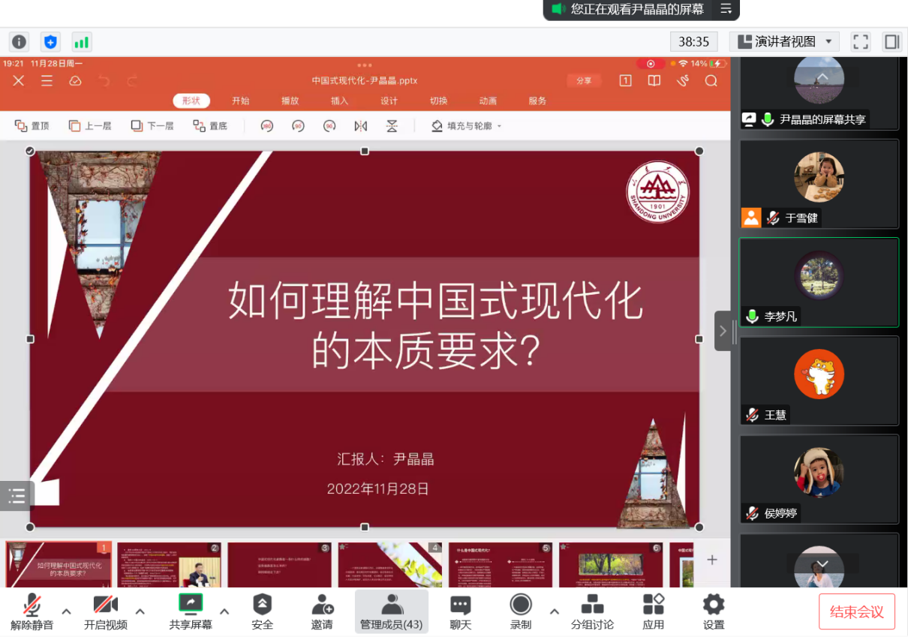The height and width of the screenshot is (637, 908).
Task: Open meeting Settings (设置) gear
Action: click(x=713, y=611)
